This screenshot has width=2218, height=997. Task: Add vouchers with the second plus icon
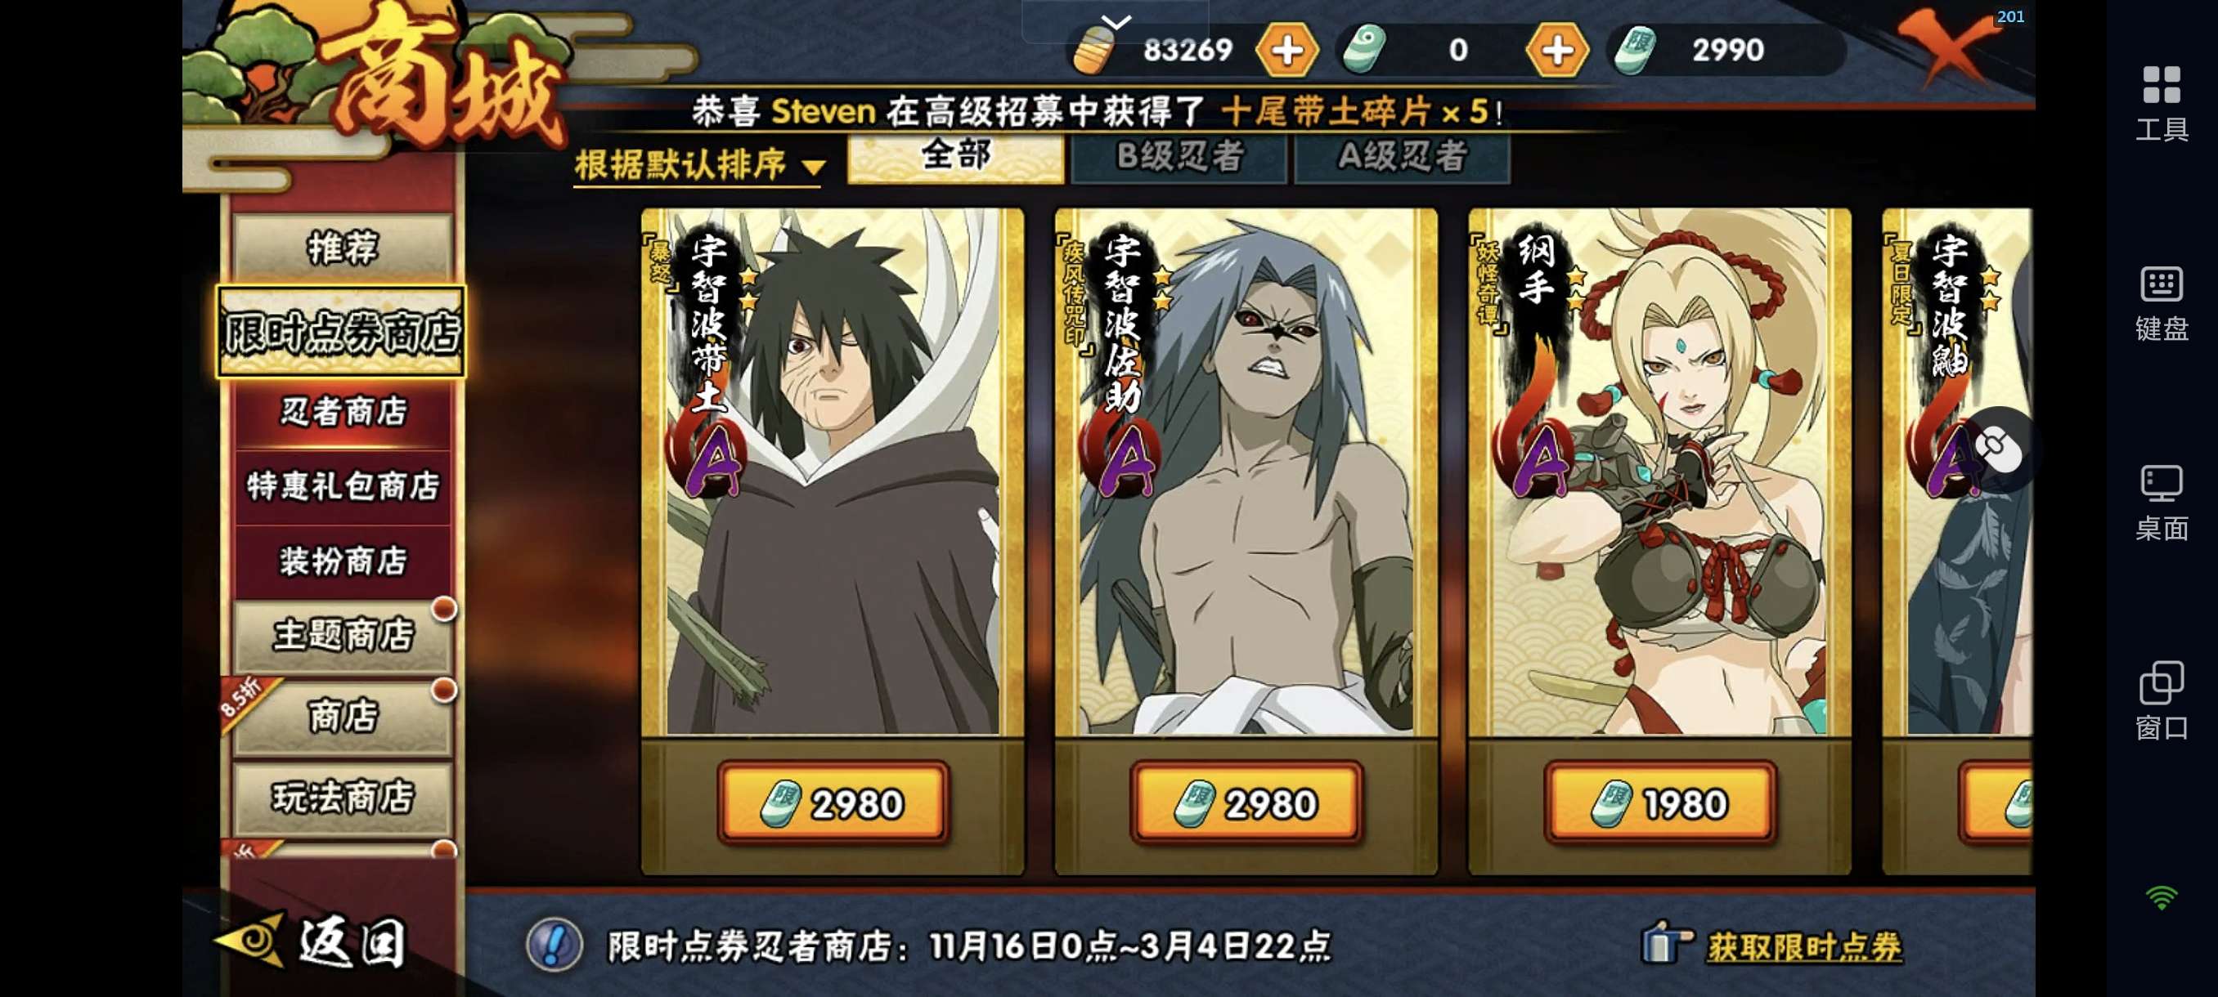pos(1556,51)
